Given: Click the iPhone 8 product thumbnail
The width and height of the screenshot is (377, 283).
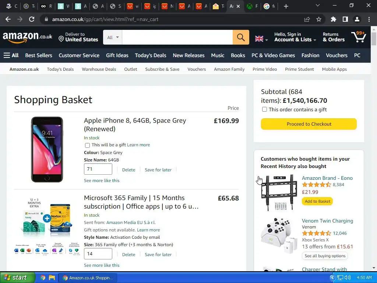Looking at the screenshot, I should point(47,150).
